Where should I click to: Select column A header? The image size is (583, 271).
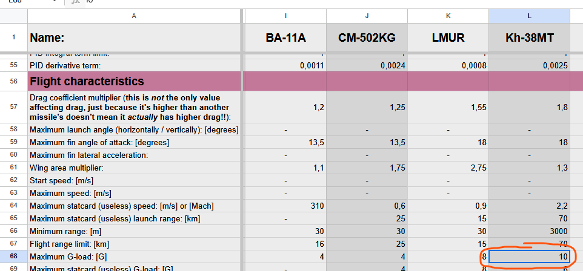click(x=133, y=16)
